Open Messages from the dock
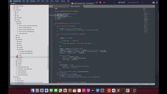The image size is (167, 94). [x=56, y=91]
